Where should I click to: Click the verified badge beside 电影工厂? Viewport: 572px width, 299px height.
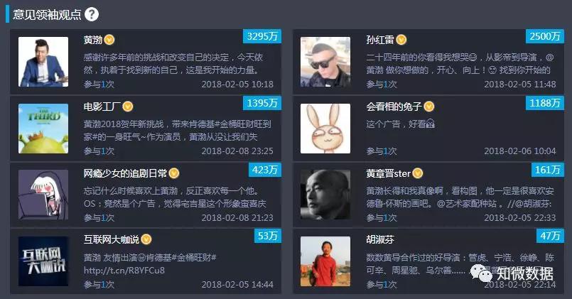(x=128, y=107)
